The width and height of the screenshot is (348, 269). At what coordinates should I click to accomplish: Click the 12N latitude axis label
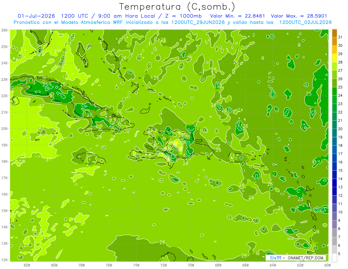point(4,260)
